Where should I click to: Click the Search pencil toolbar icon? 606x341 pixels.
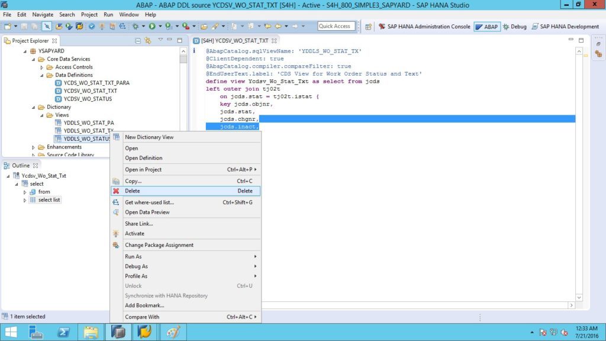[215, 26]
